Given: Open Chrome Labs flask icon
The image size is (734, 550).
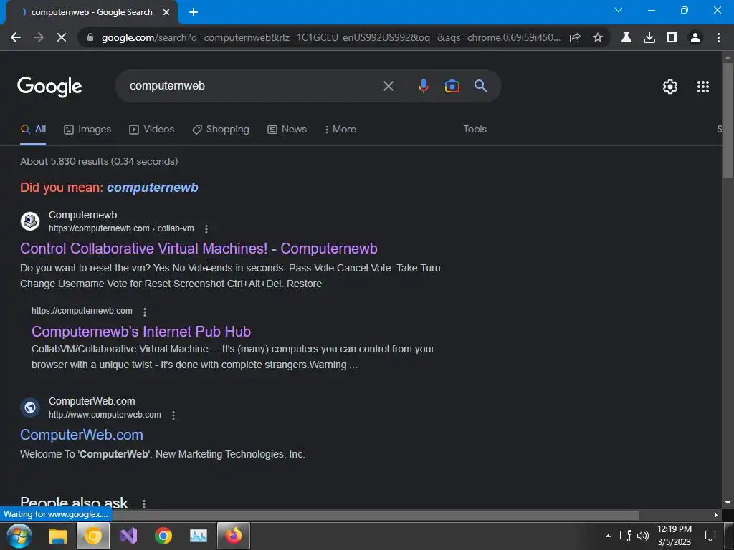Looking at the screenshot, I should (626, 37).
